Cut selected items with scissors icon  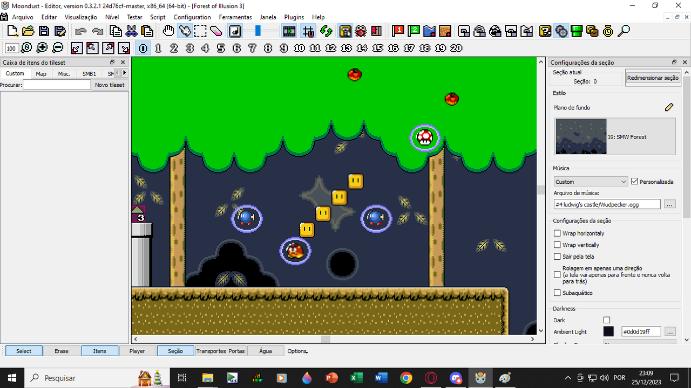[x=131, y=31]
